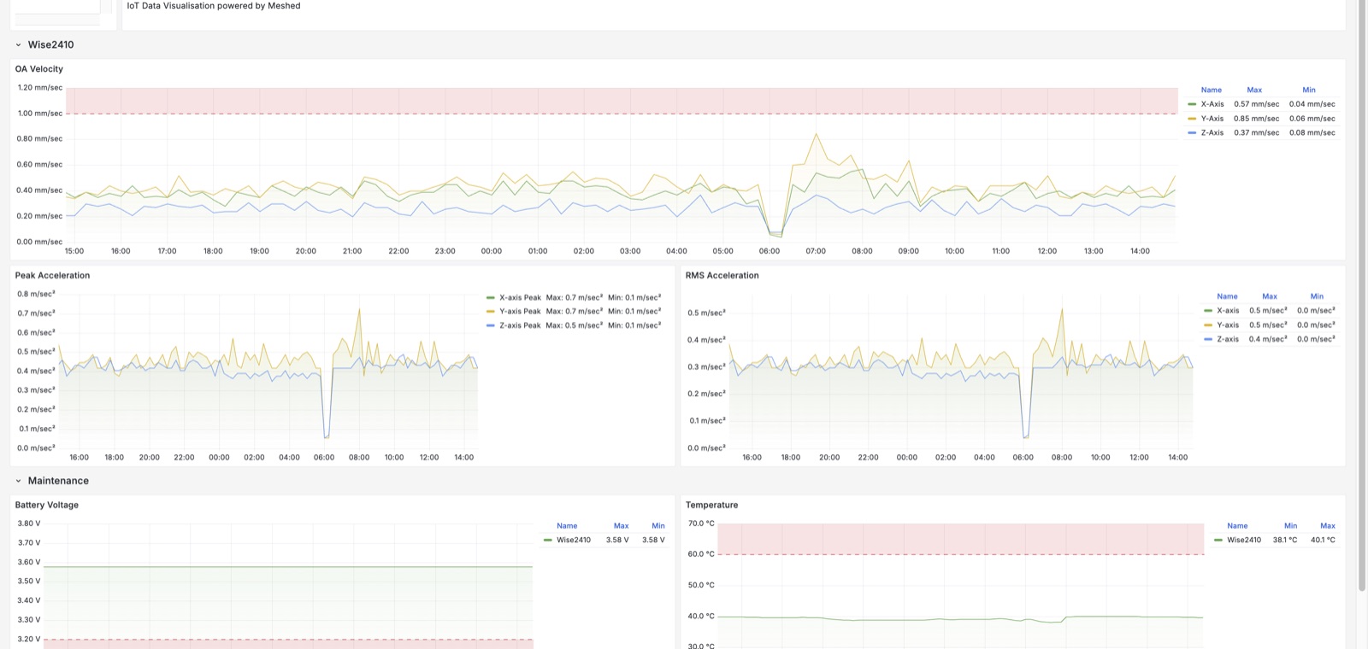The width and height of the screenshot is (1368, 649).
Task: Sort Temperature legend by Max header
Action: [x=1328, y=527]
